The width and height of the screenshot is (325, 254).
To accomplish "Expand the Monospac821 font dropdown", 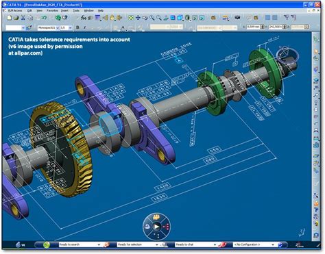I will [58, 28].
